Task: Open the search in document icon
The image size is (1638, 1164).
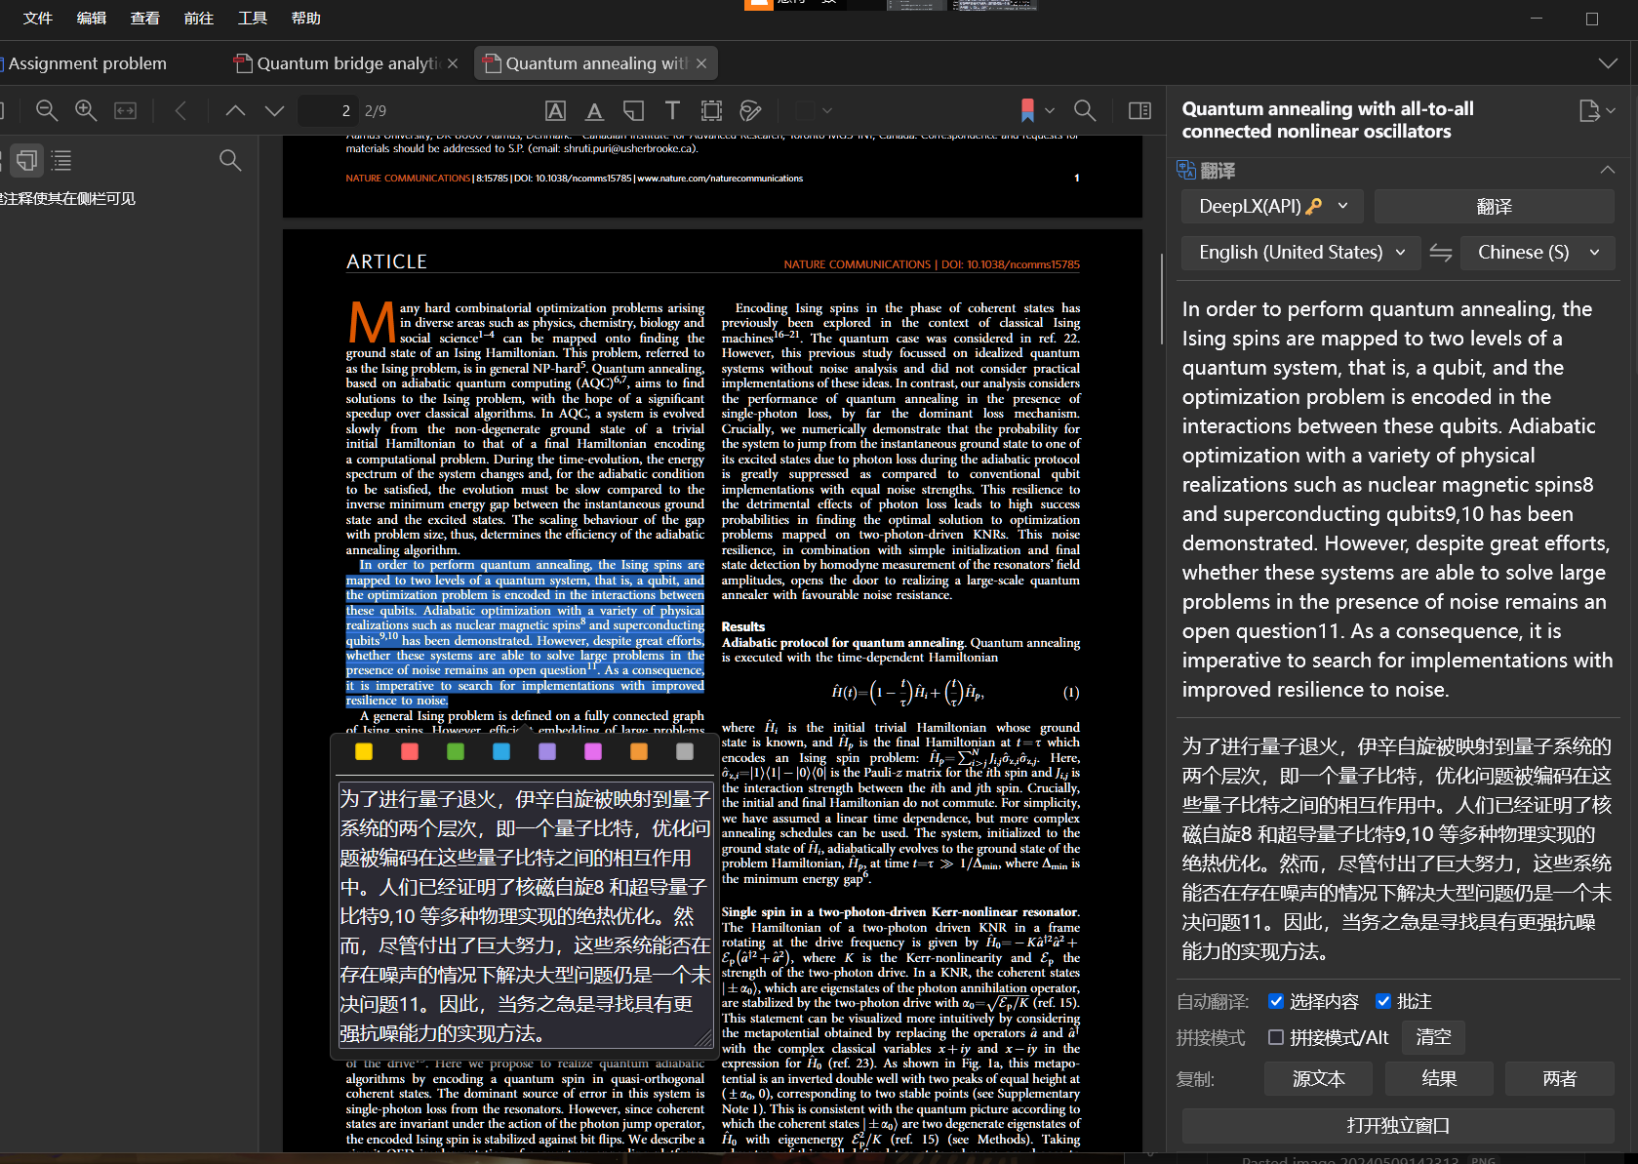Action: pos(1084,110)
